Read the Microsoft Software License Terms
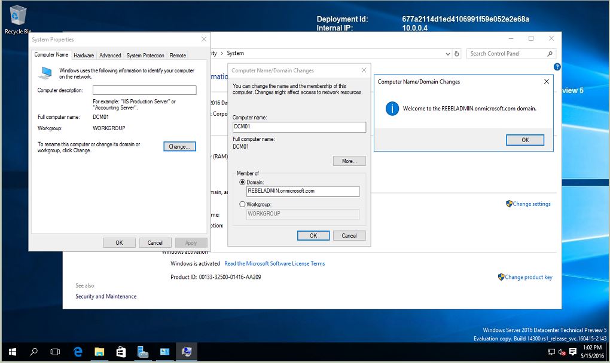The image size is (610, 363). (x=274, y=264)
